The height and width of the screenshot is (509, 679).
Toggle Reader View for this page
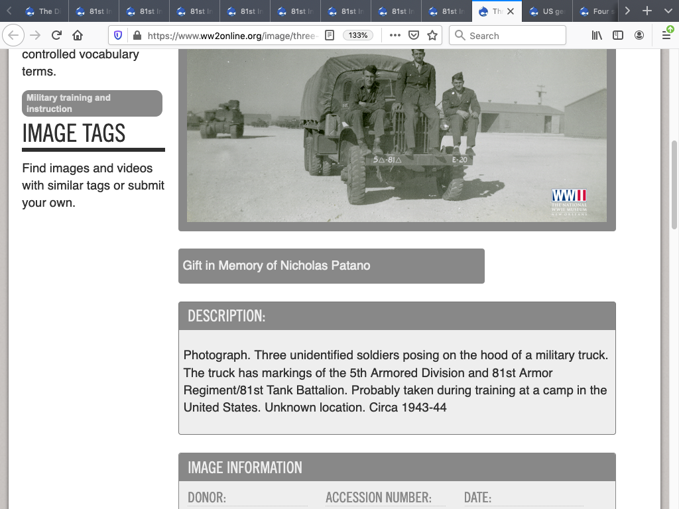[x=330, y=36]
